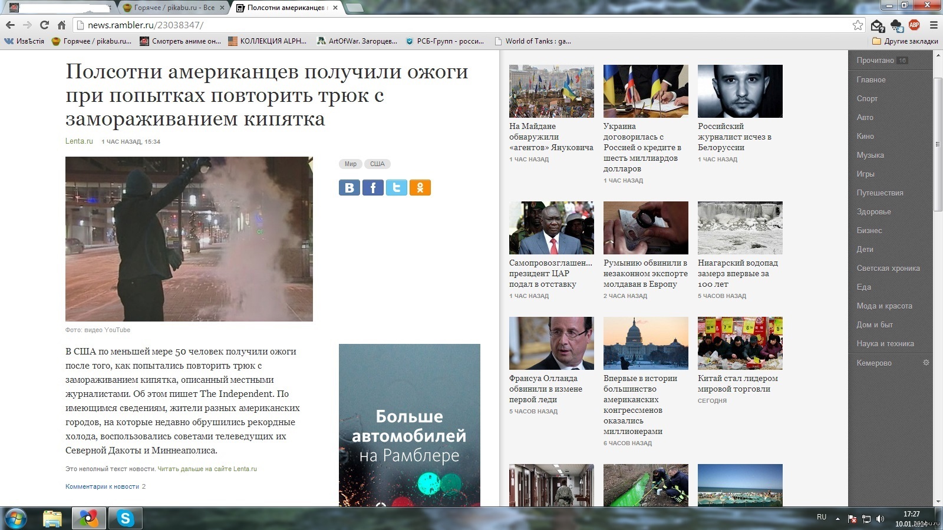Open Niagara Falls frozen news thumbnail

[740, 228]
